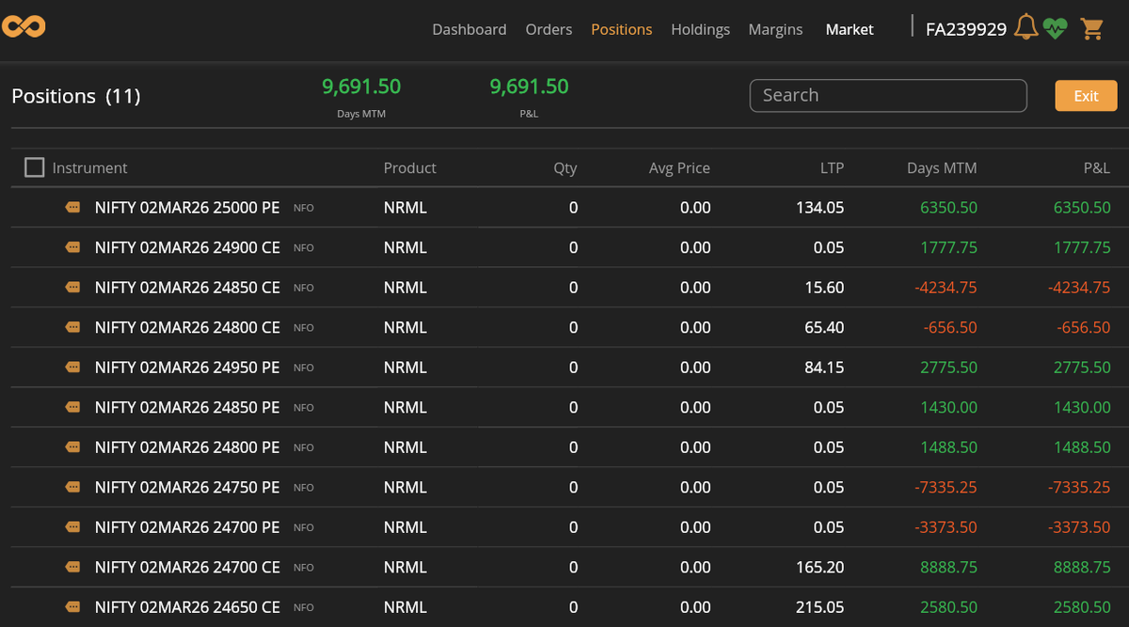This screenshot has width=1129, height=627.
Task: Click NFO label in 24650 CE row
Action: pyautogui.click(x=303, y=607)
